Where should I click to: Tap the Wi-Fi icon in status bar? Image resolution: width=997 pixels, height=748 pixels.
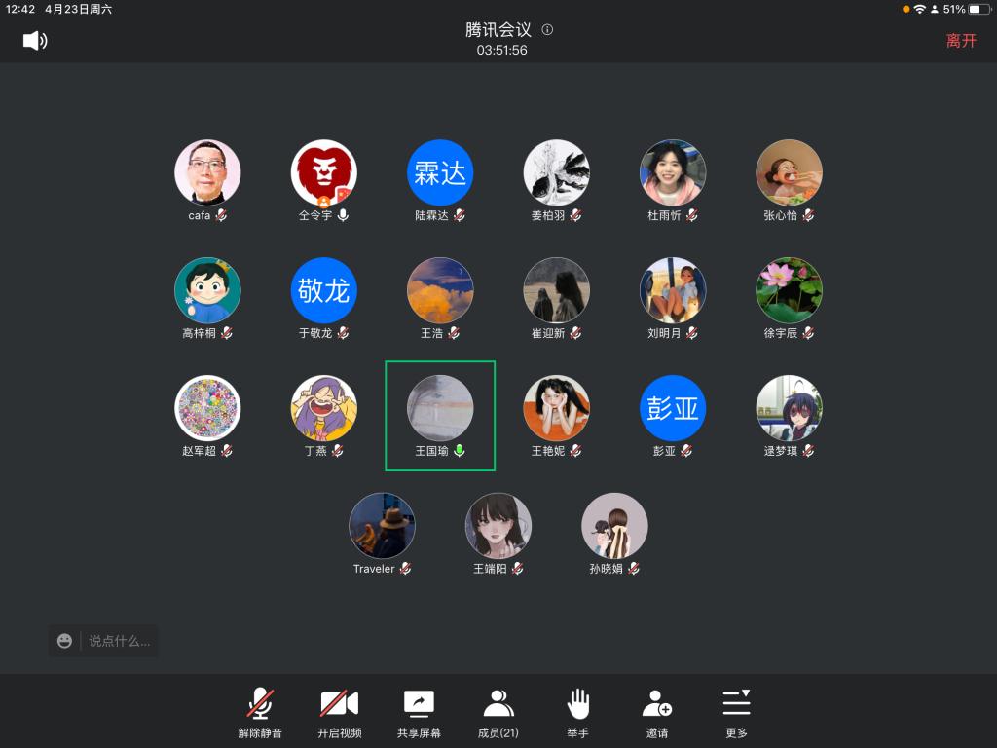(919, 9)
